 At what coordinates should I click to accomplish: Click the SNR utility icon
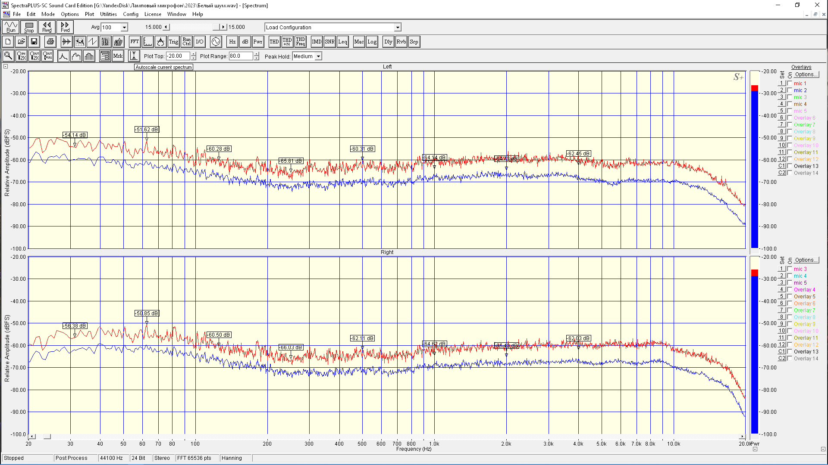point(329,42)
